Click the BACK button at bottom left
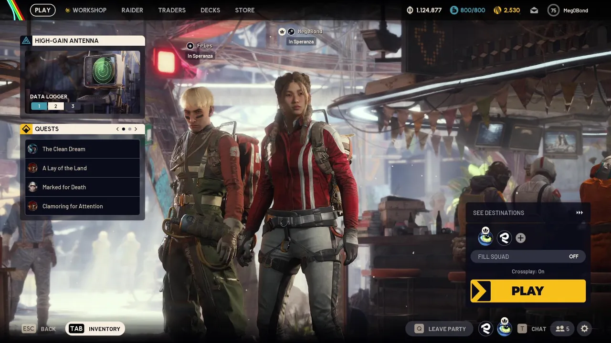The height and width of the screenshot is (343, 611). (x=48, y=329)
